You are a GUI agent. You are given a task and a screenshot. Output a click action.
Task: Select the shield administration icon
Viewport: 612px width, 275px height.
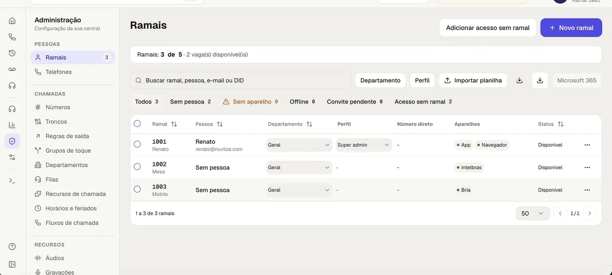[12, 141]
